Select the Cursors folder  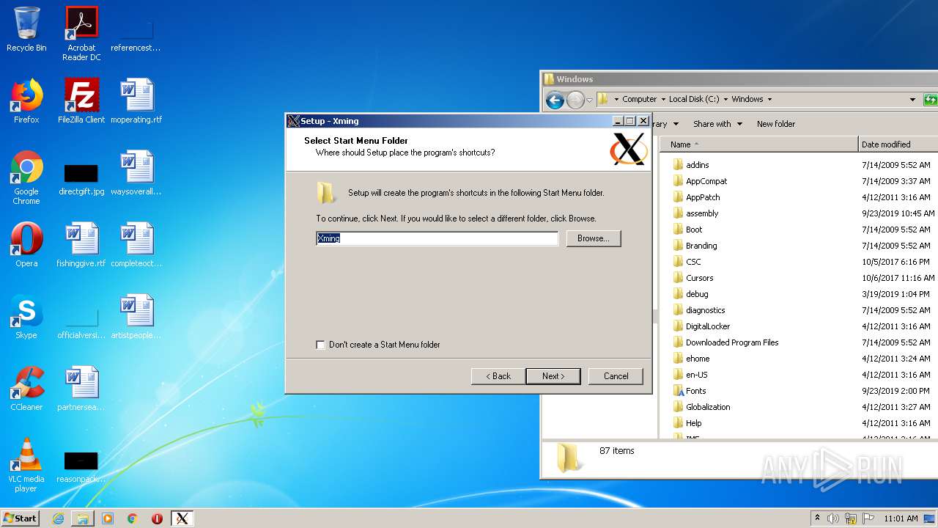click(699, 278)
